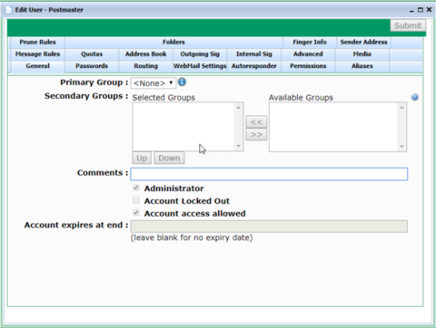
Task: Maximize the Edit User window
Action: (x=421, y=10)
